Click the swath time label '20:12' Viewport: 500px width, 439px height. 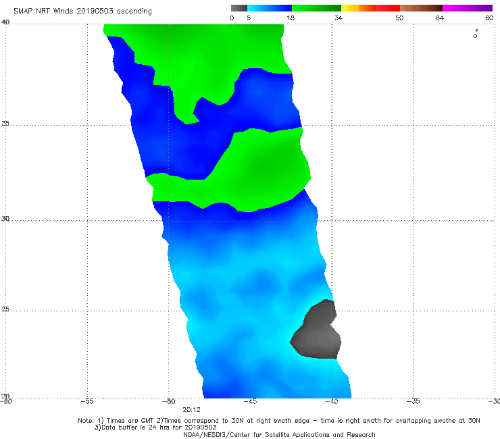[191, 410]
